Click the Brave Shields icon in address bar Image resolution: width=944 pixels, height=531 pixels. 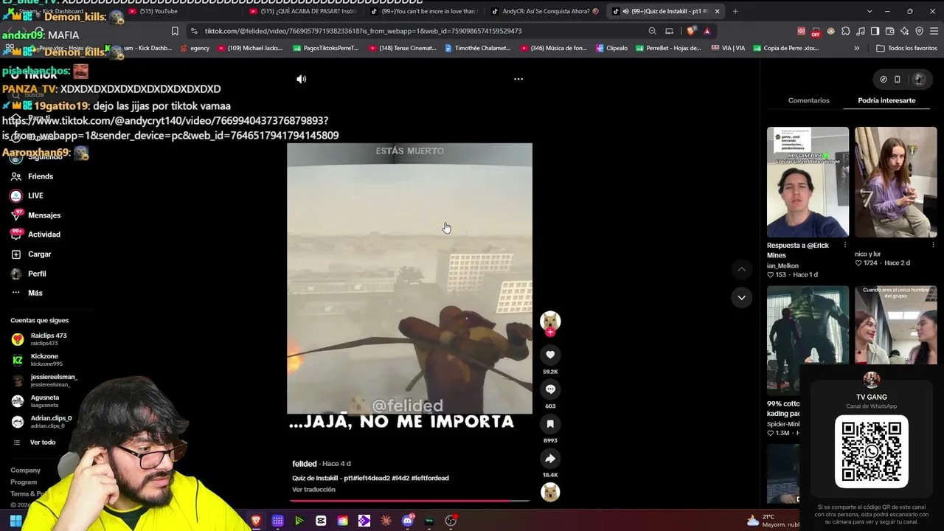(691, 31)
